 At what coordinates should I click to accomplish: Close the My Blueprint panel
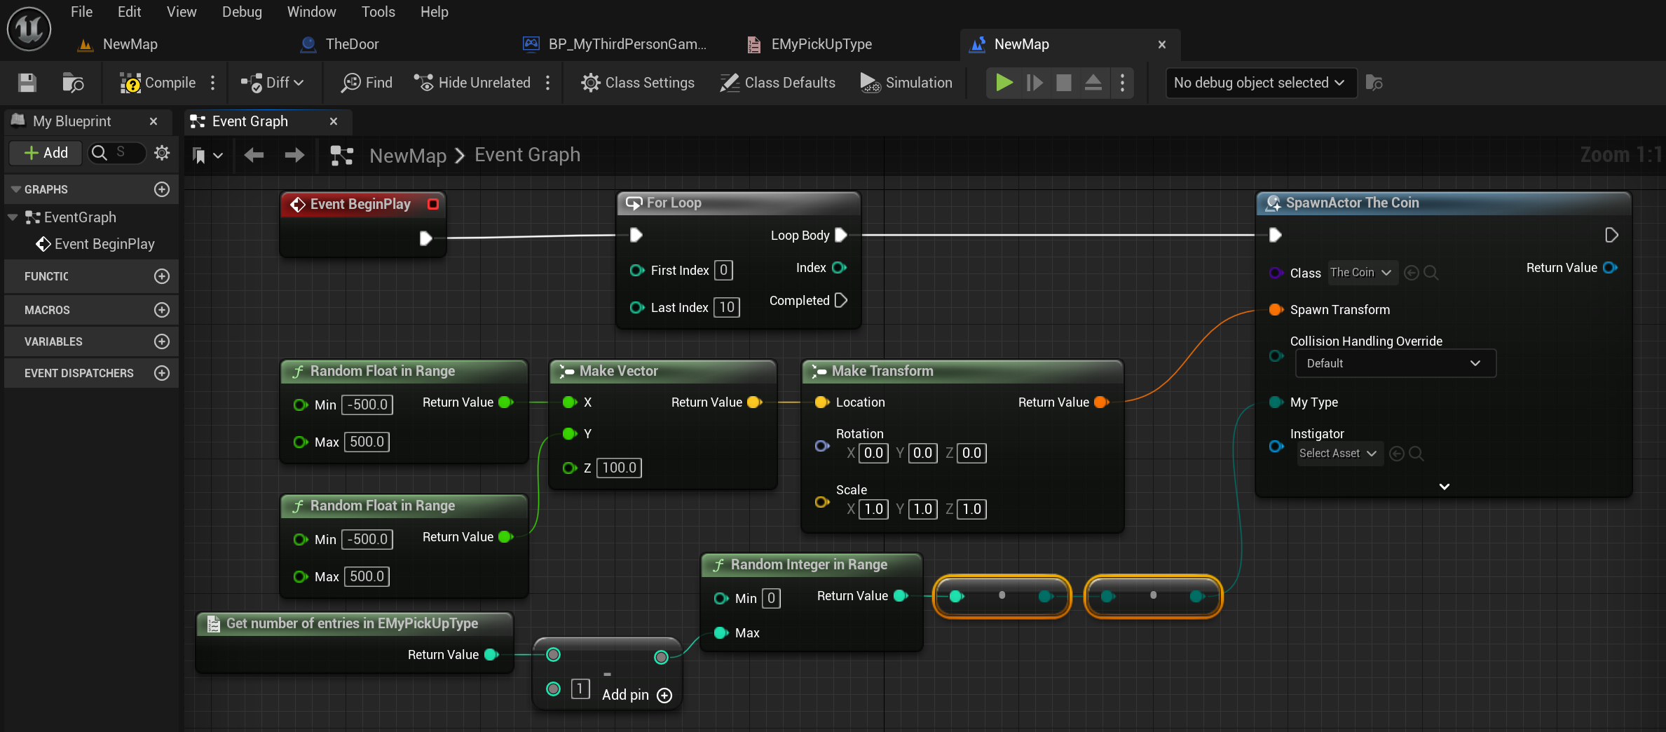(153, 121)
